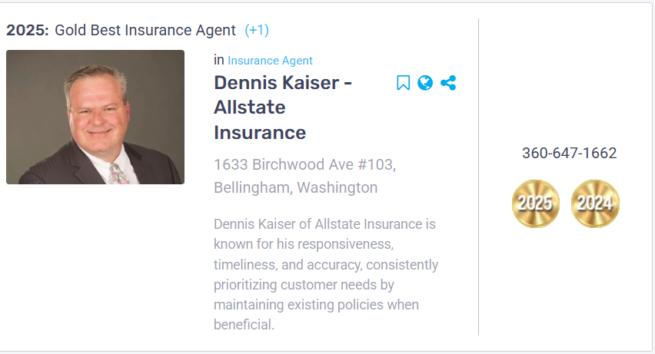This screenshot has height=354, width=655.
Task: Click the 1633 Birchwood Ave #103 address line
Action: pos(304,164)
